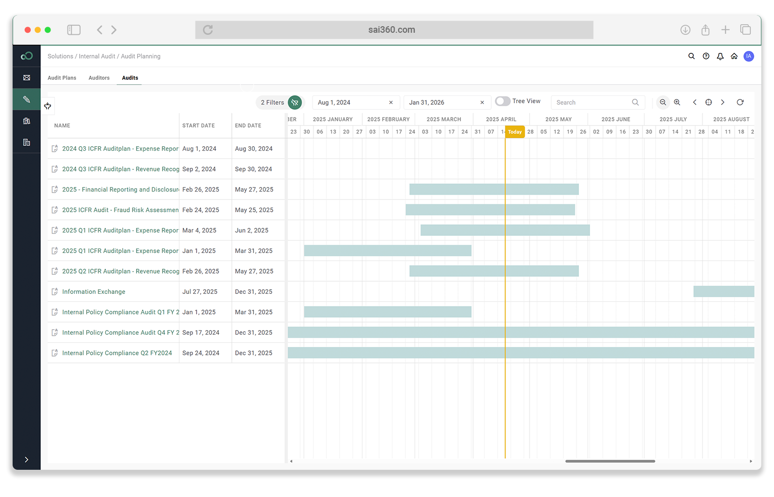The image size is (774, 497).
Task: Open 2024 Q3 ICFR Auditplan Revenue Recog row
Action: 120,169
